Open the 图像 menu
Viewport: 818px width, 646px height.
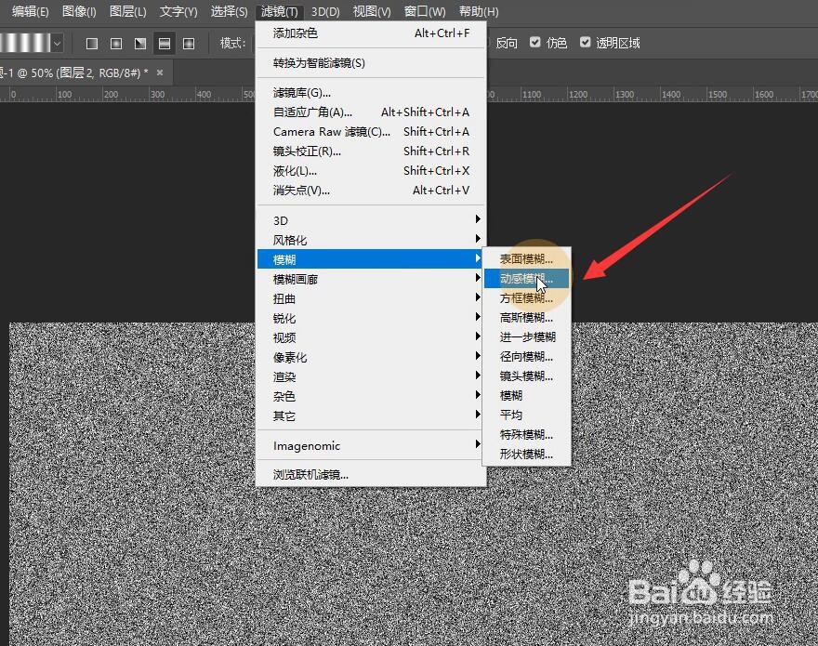pos(78,12)
